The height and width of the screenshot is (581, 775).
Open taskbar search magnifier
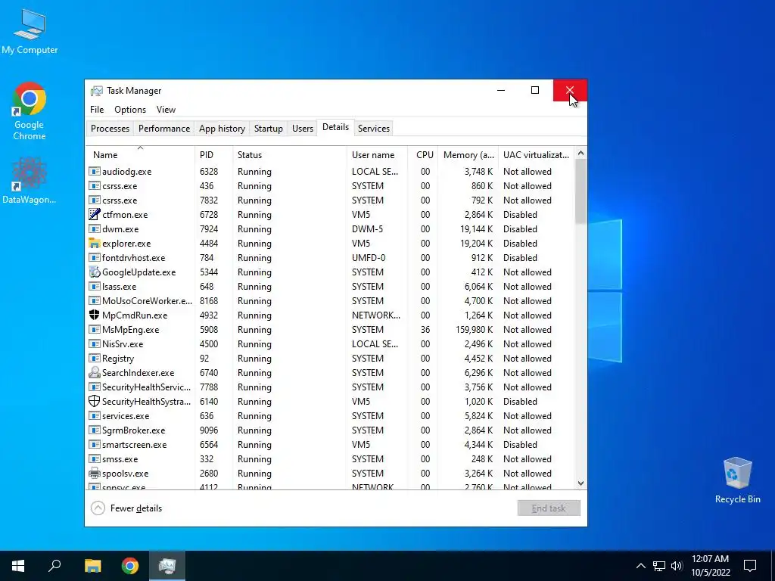click(54, 566)
